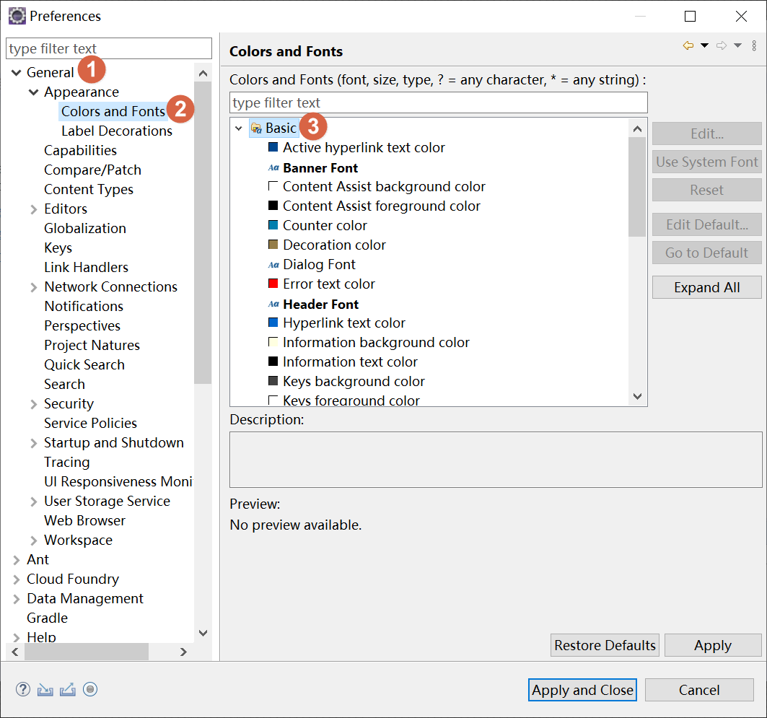This screenshot has width=767, height=718.
Task: Collapse the Basic colors and fonts group
Action: coord(239,128)
